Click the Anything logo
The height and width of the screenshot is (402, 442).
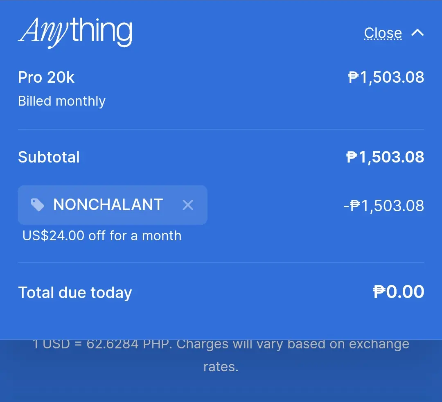point(75,32)
